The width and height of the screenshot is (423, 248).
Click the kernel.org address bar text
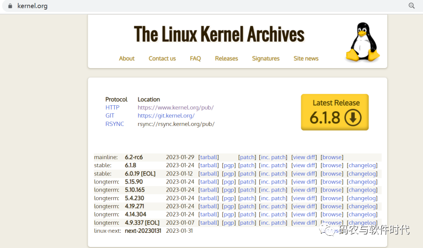coord(33,6)
